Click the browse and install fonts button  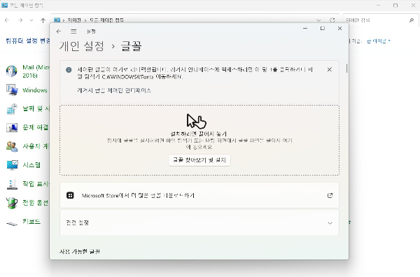coord(199,160)
